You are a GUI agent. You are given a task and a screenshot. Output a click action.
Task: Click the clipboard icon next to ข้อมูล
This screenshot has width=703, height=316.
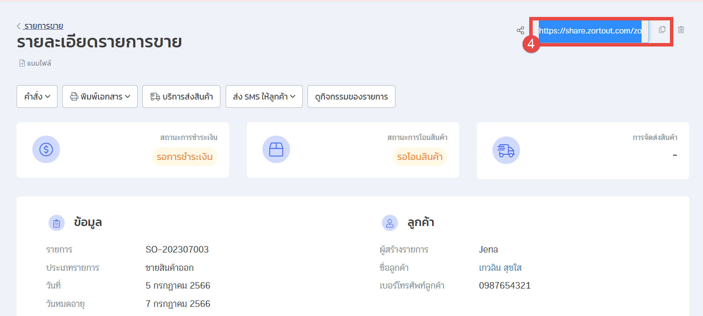click(57, 223)
